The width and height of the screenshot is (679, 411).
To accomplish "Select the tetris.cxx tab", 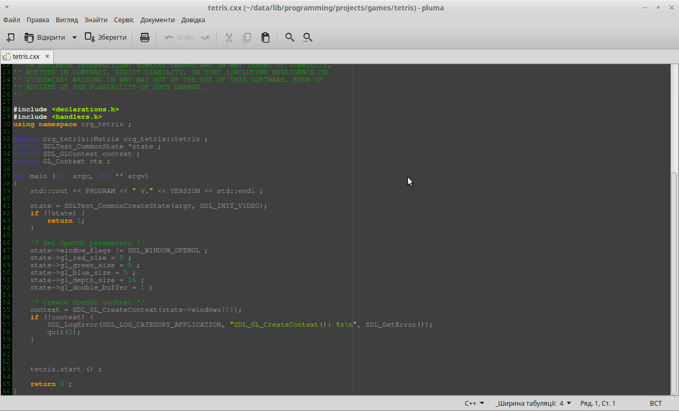I will pyautogui.click(x=26, y=56).
